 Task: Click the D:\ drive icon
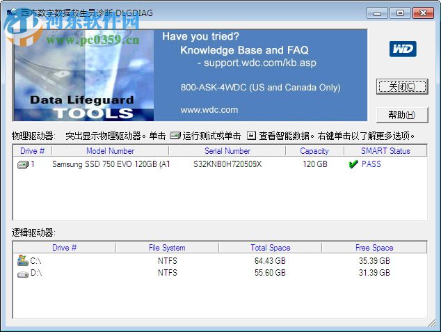click(x=23, y=274)
